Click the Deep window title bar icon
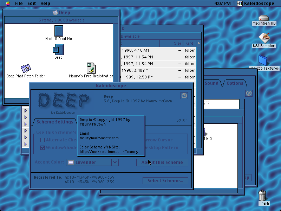Image resolution: width=281 pixels, height=211 pixels. (55, 12)
